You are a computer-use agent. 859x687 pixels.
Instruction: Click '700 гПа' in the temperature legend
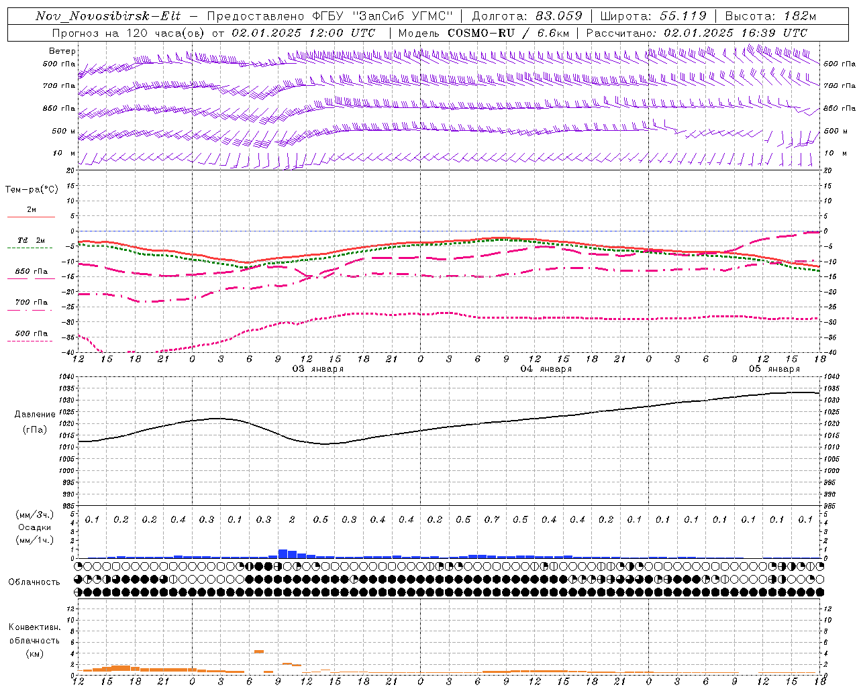[32, 303]
